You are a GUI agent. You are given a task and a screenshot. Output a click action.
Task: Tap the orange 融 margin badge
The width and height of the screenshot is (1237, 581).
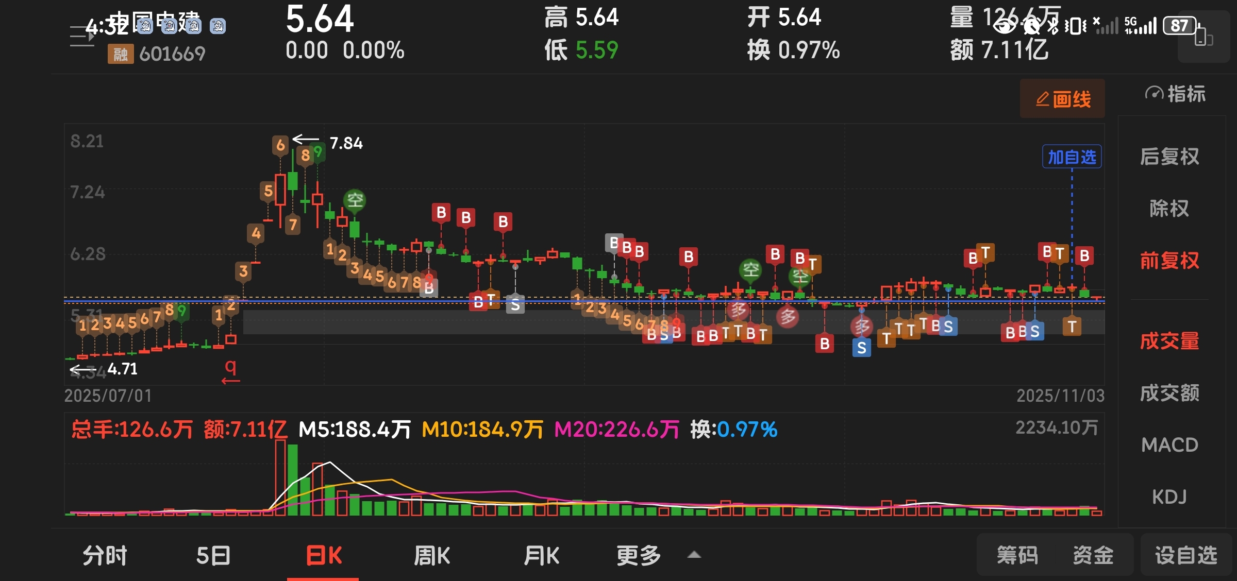click(x=120, y=54)
